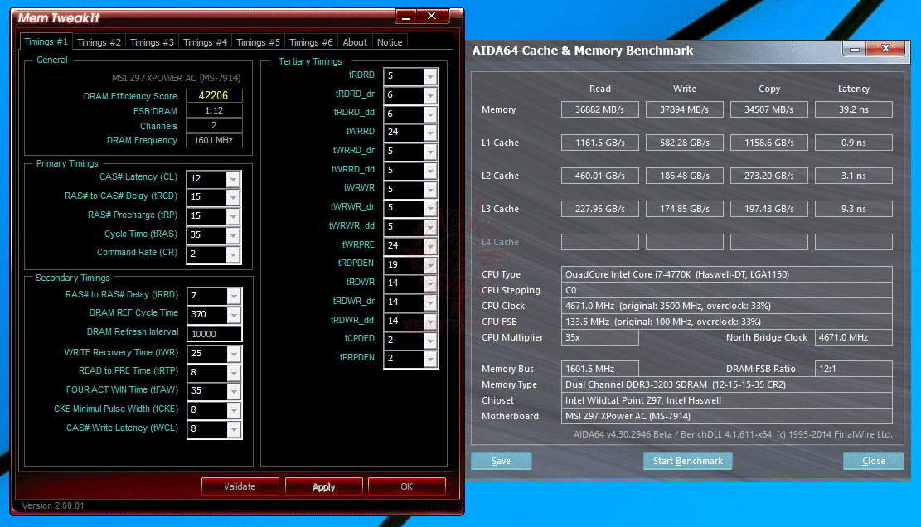This screenshot has height=527, width=921.
Task: Click the Motherboard field MSI Z97 XPower AC
Action: (x=726, y=416)
